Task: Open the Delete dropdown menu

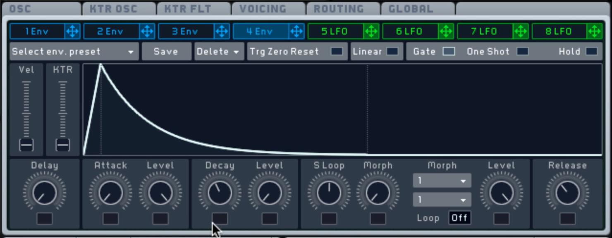Action: pos(219,52)
